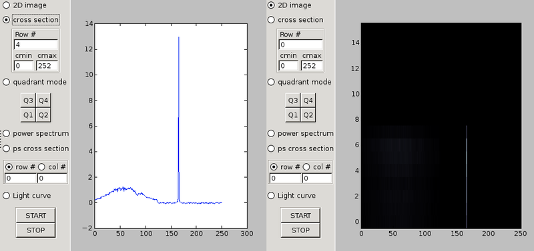
Task: Click STOP button in right panel
Action: coord(300,230)
